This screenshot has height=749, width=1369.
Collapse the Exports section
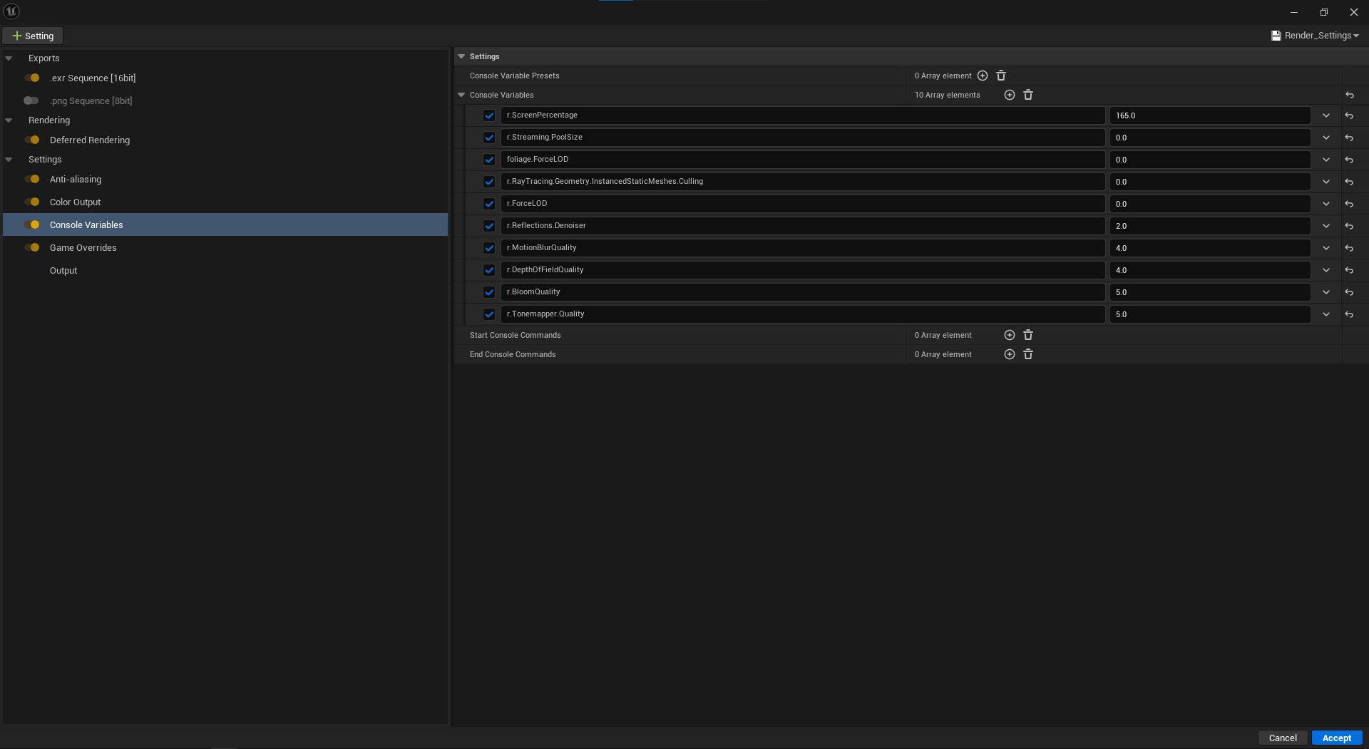pos(9,58)
